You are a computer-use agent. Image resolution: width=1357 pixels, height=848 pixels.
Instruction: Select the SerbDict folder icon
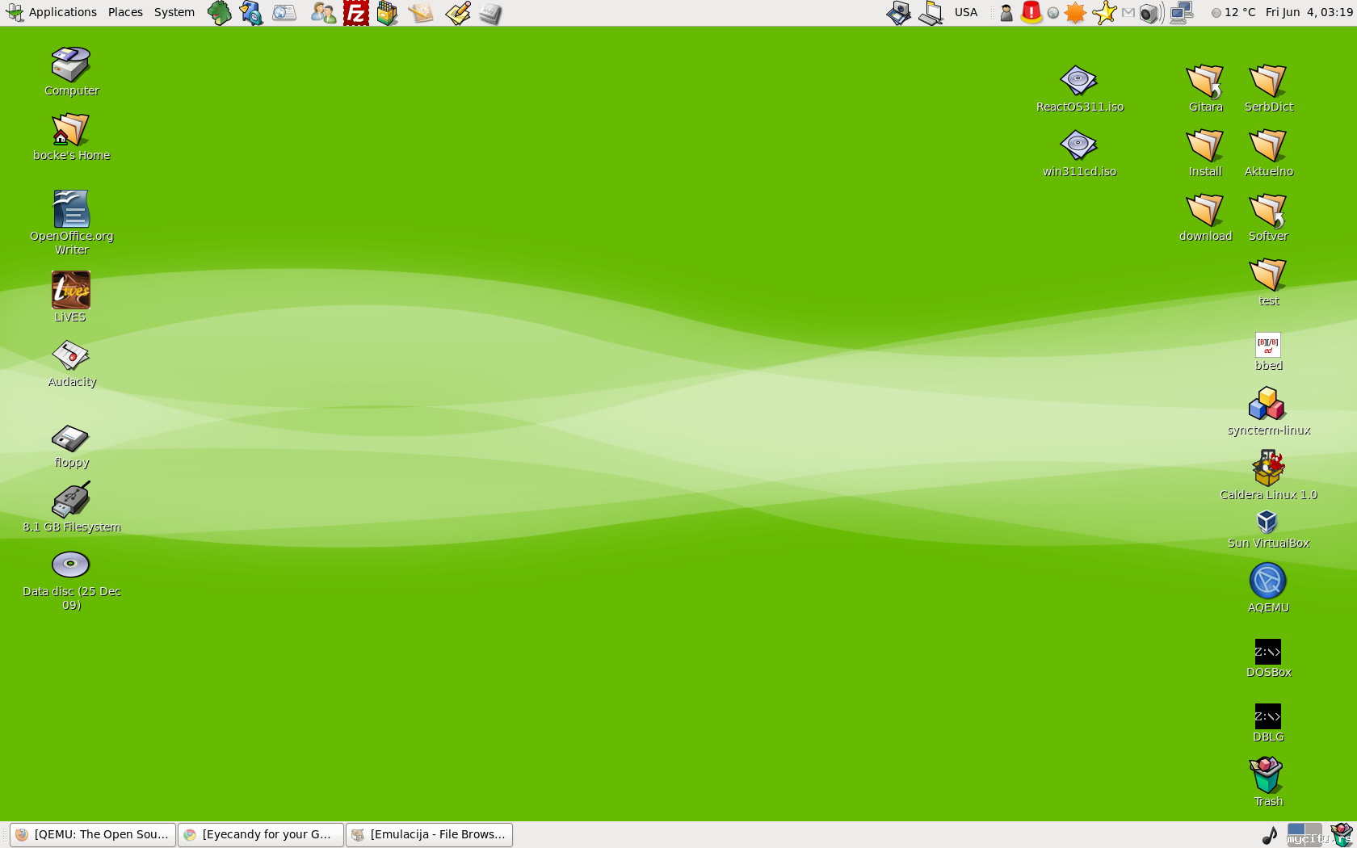pyautogui.click(x=1268, y=88)
